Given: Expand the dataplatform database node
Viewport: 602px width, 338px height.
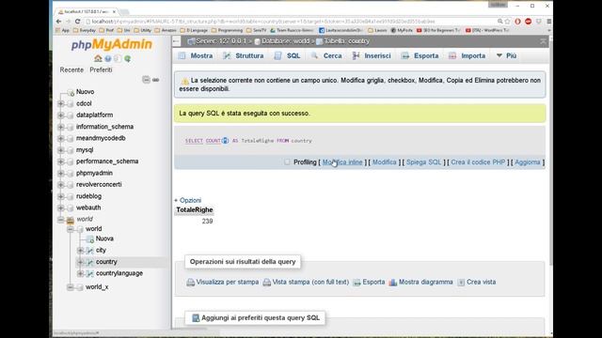Looking at the screenshot, I should point(60,115).
